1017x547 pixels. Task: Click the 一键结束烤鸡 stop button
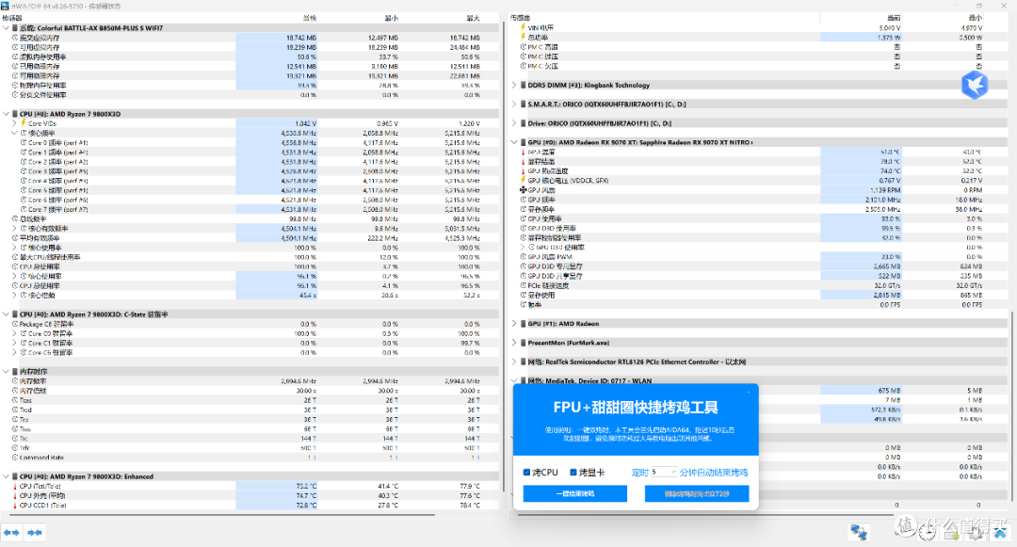[574, 494]
